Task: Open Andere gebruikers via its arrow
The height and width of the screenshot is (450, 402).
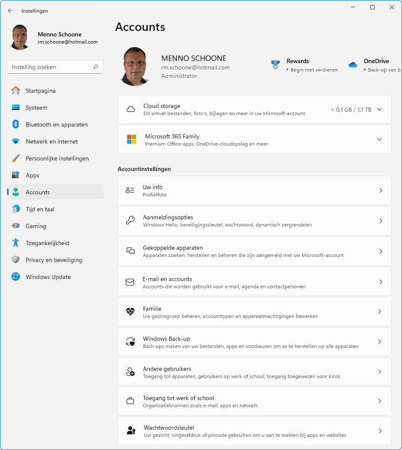Action: 380,372
